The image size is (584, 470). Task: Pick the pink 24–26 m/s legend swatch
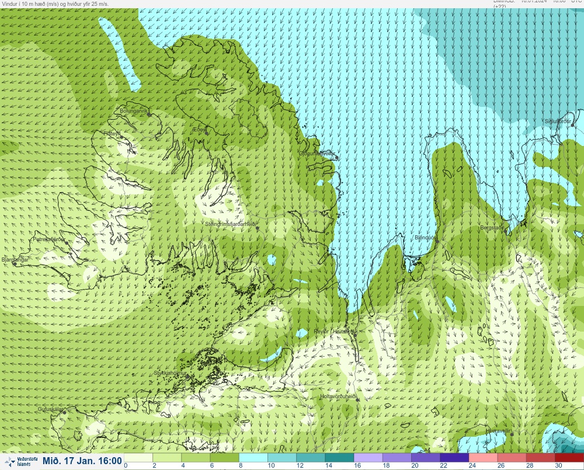[x=483, y=457]
